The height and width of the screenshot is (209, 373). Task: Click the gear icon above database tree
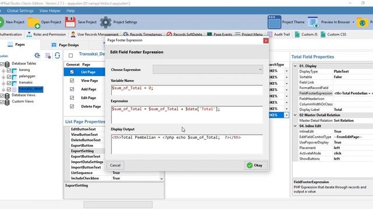click(x=37, y=56)
